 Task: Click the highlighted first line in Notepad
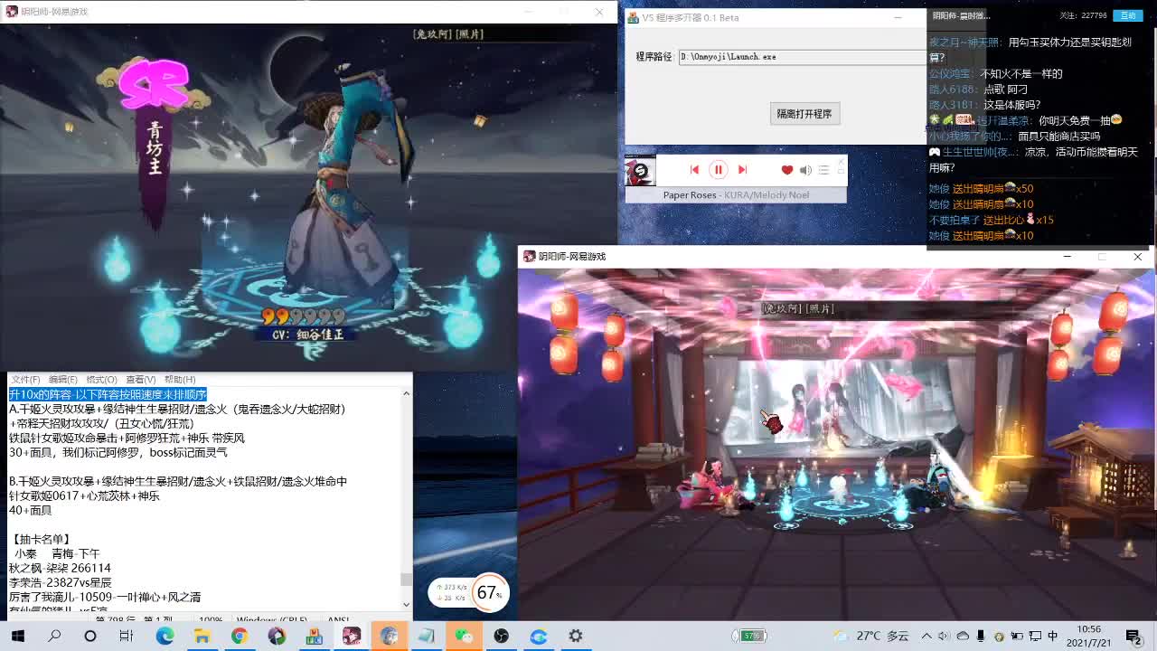108,394
